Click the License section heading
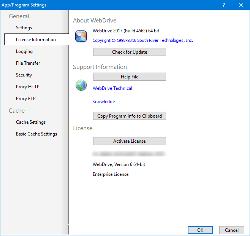This screenshot has height=236, width=250. [x=83, y=128]
